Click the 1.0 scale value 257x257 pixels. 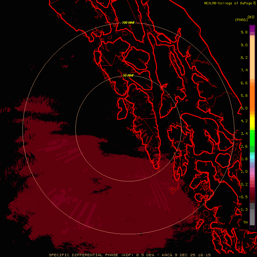click(x=244, y=172)
